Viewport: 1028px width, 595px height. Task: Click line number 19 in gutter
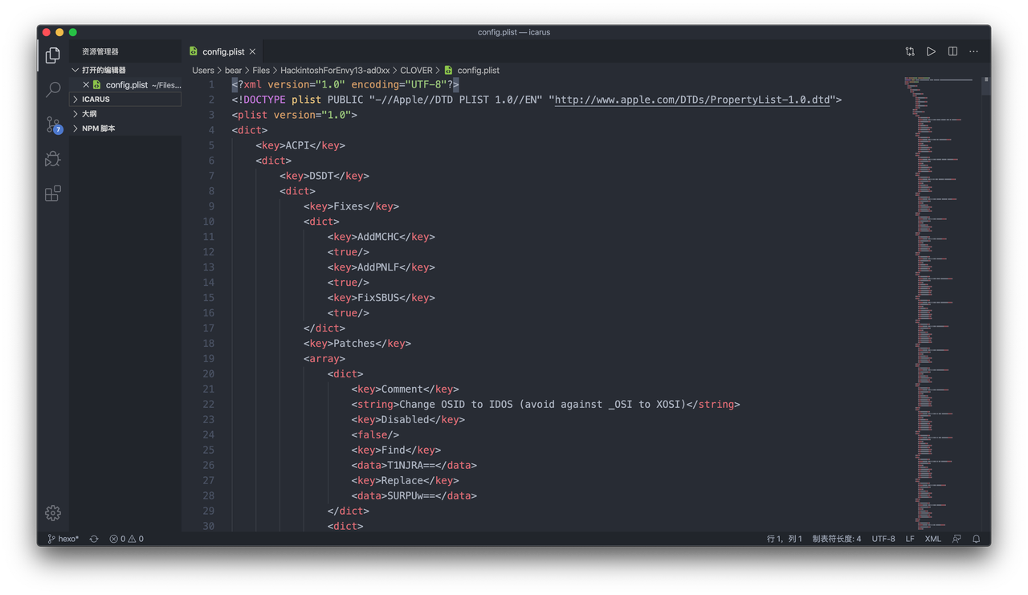(x=209, y=359)
